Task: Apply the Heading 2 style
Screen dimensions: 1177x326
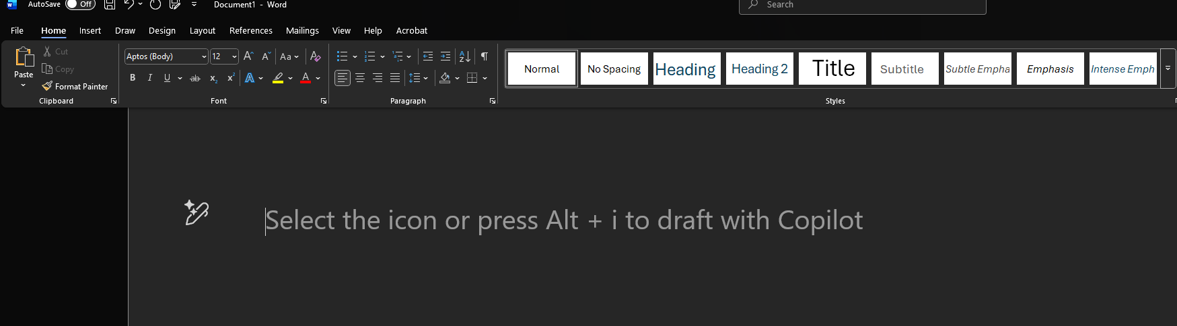Action: pos(760,69)
